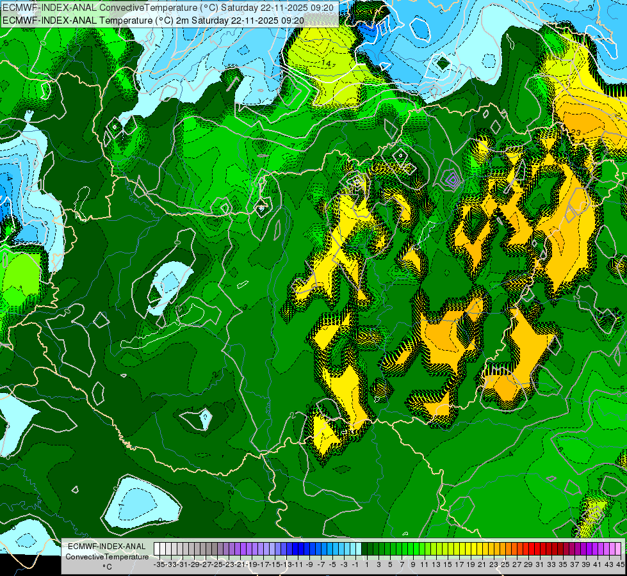Click the -35 legend scale value
Viewport: 627px width, 576px height.
click(159, 564)
